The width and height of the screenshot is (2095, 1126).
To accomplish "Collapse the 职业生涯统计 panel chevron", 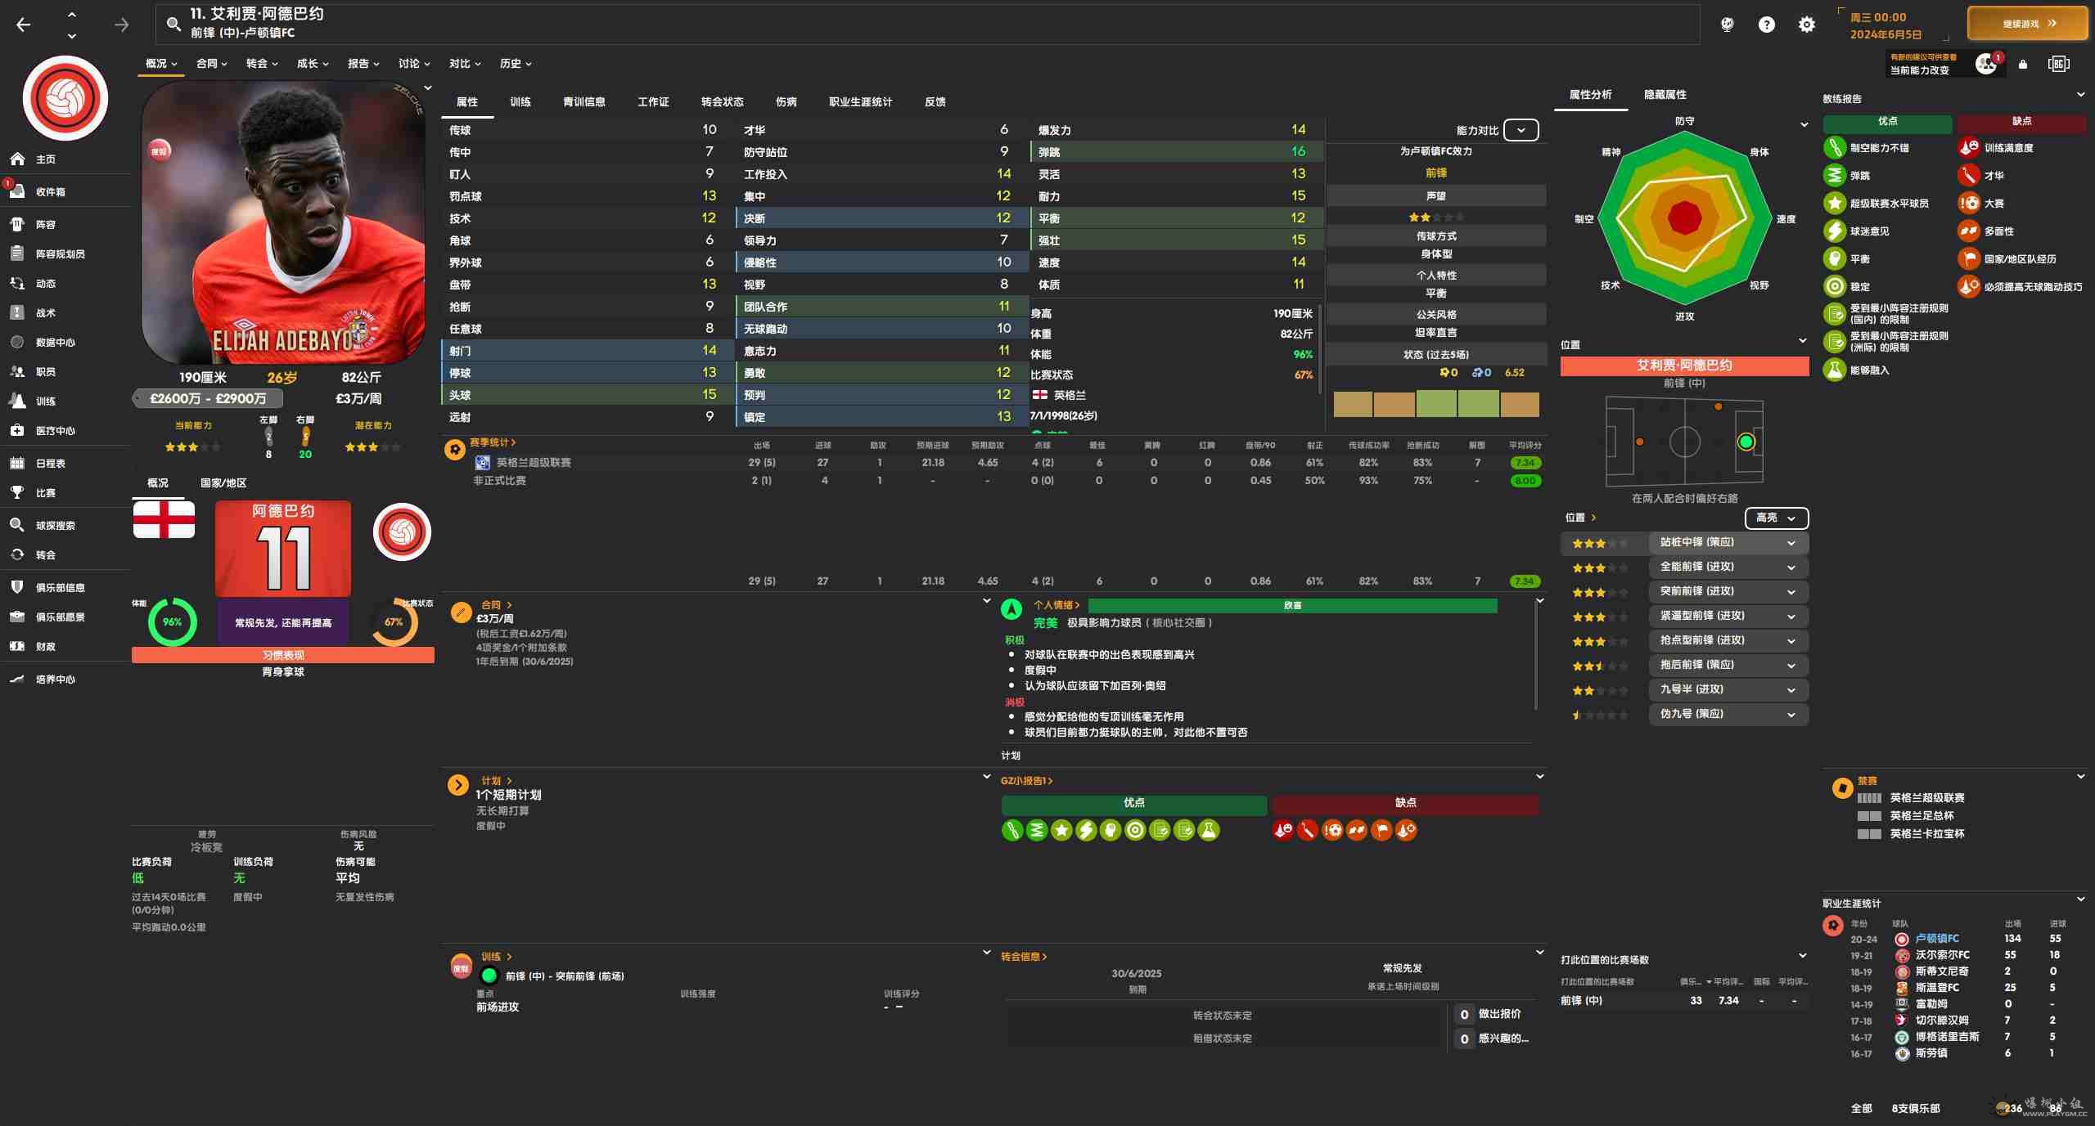I will pyautogui.click(x=2081, y=899).
